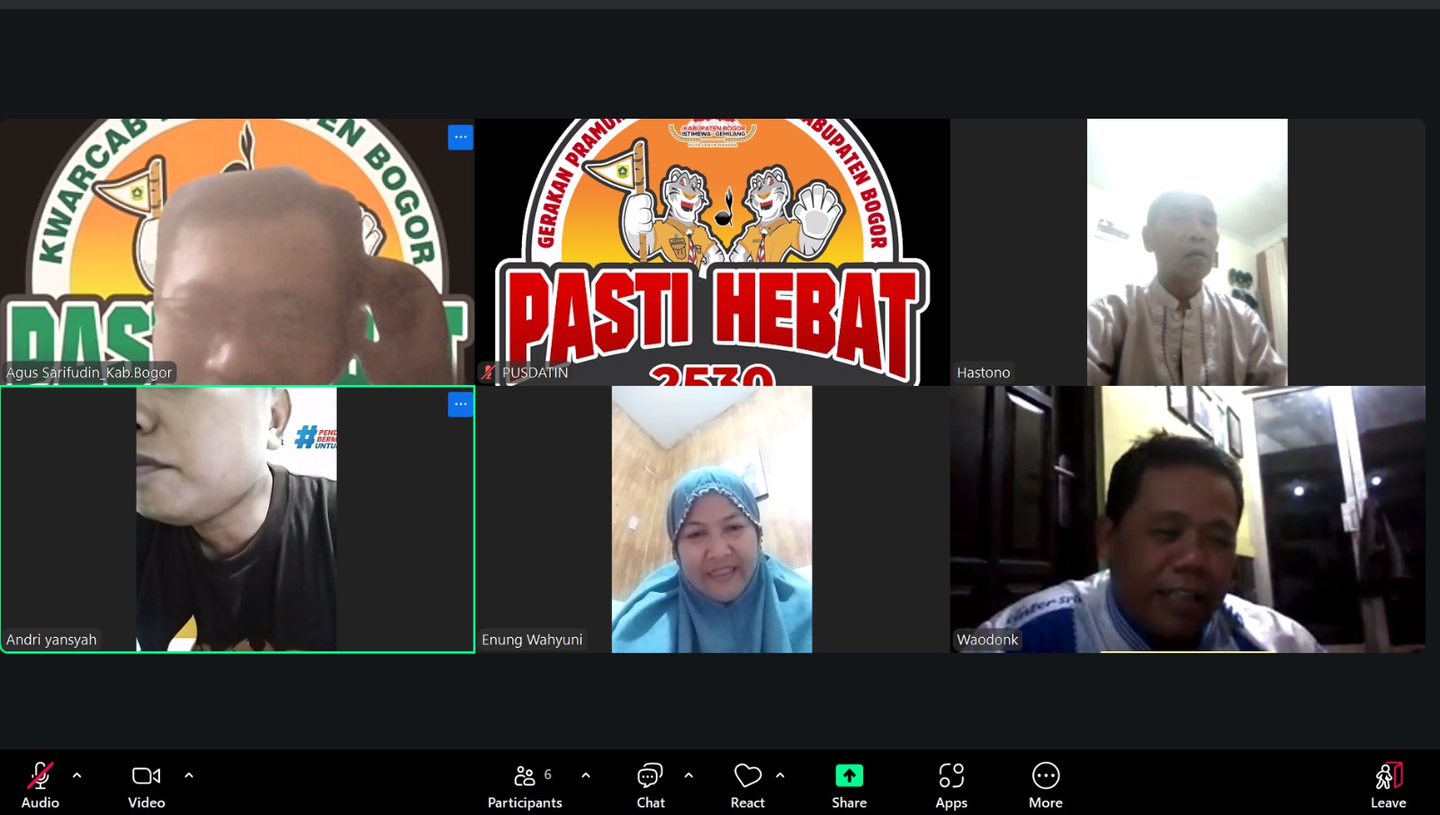The image size is (1440, 815).
Task: Open the options menu on Agus Sarifudin's tile
Action: coord(460,137)
